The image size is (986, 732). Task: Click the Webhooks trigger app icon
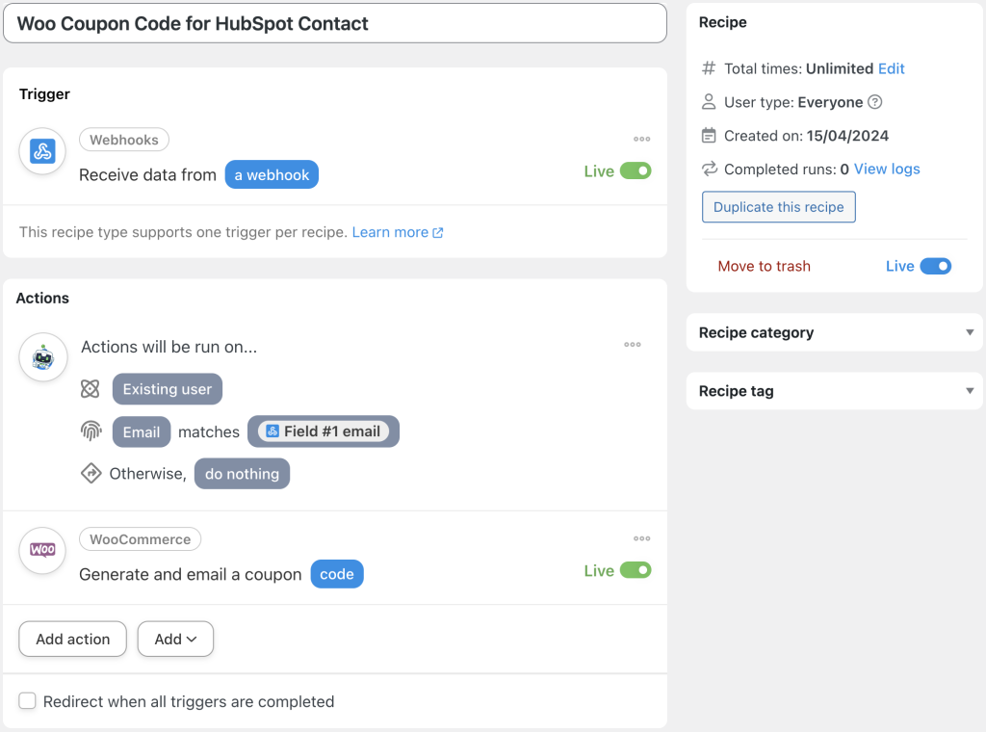[41, 151]
